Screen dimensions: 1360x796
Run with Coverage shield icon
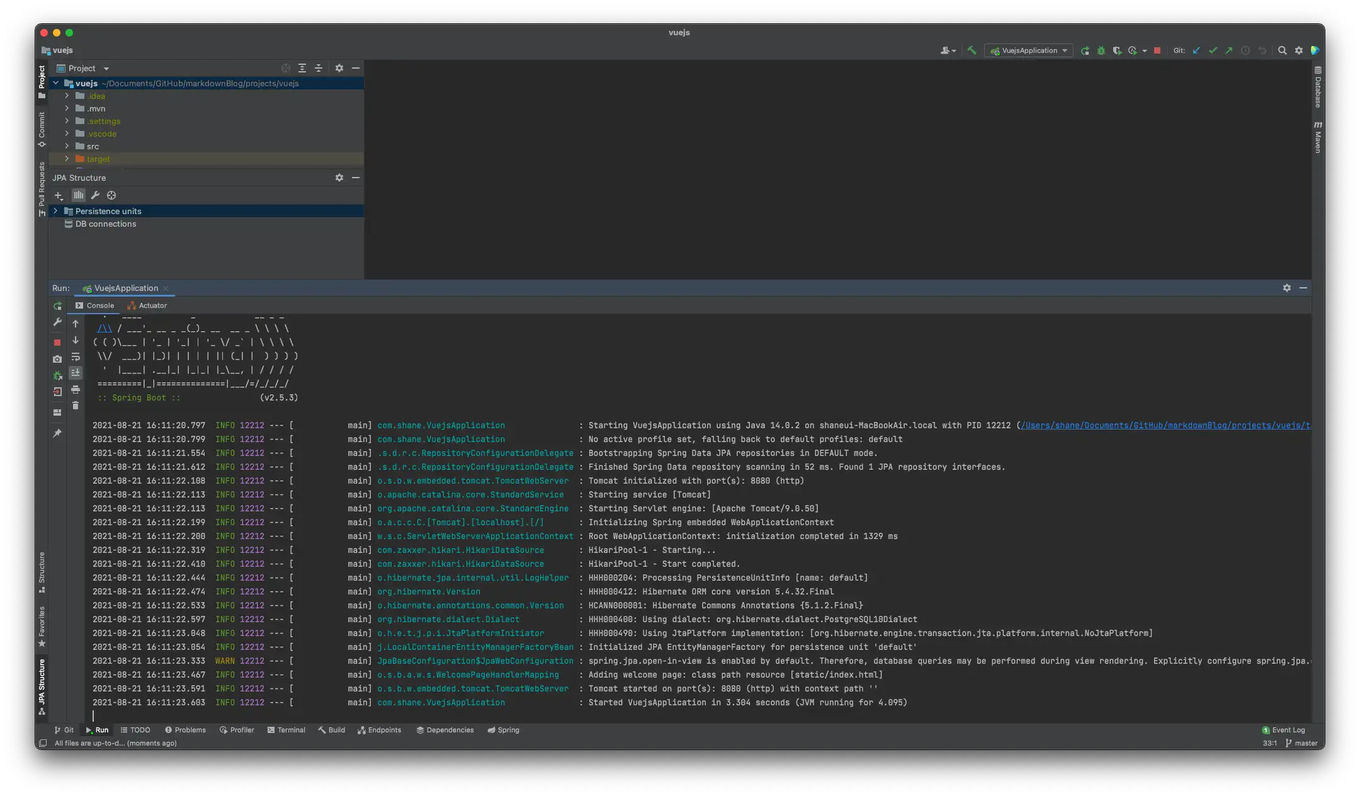1116,50
